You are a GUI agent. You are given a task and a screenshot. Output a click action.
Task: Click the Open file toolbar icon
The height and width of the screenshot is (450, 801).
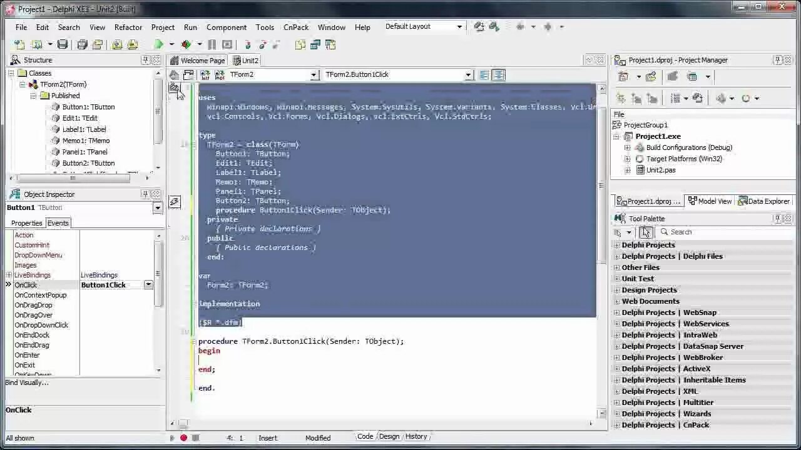pos(36,44)
